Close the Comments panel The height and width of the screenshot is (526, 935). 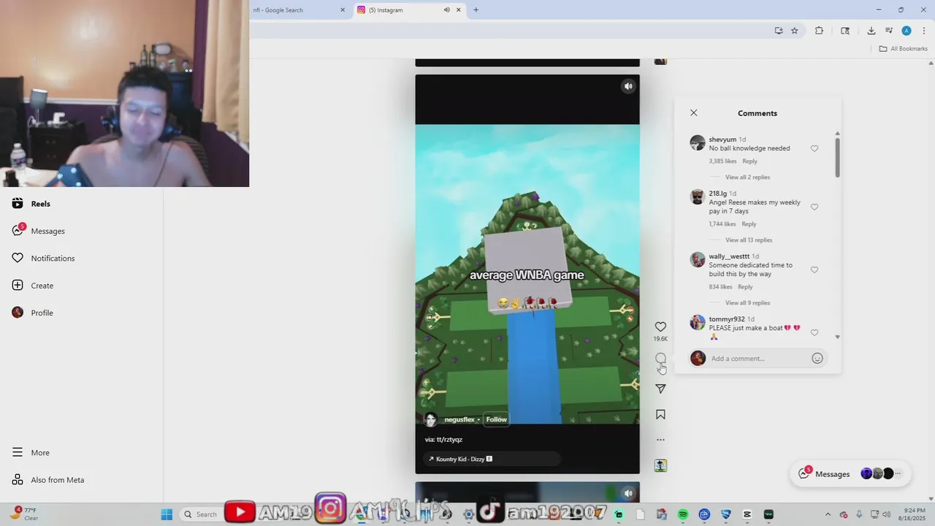694,113
